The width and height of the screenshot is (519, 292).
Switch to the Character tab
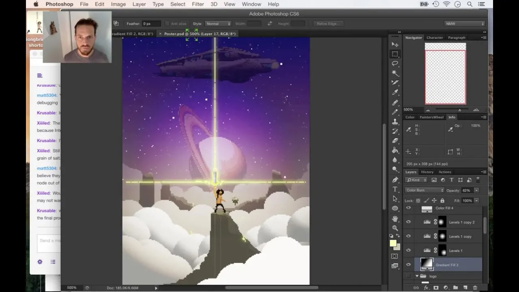(435, 38)
